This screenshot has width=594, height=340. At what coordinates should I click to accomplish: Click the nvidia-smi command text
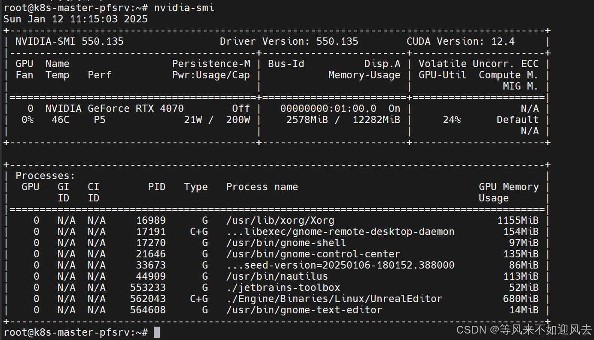point(184,8)
